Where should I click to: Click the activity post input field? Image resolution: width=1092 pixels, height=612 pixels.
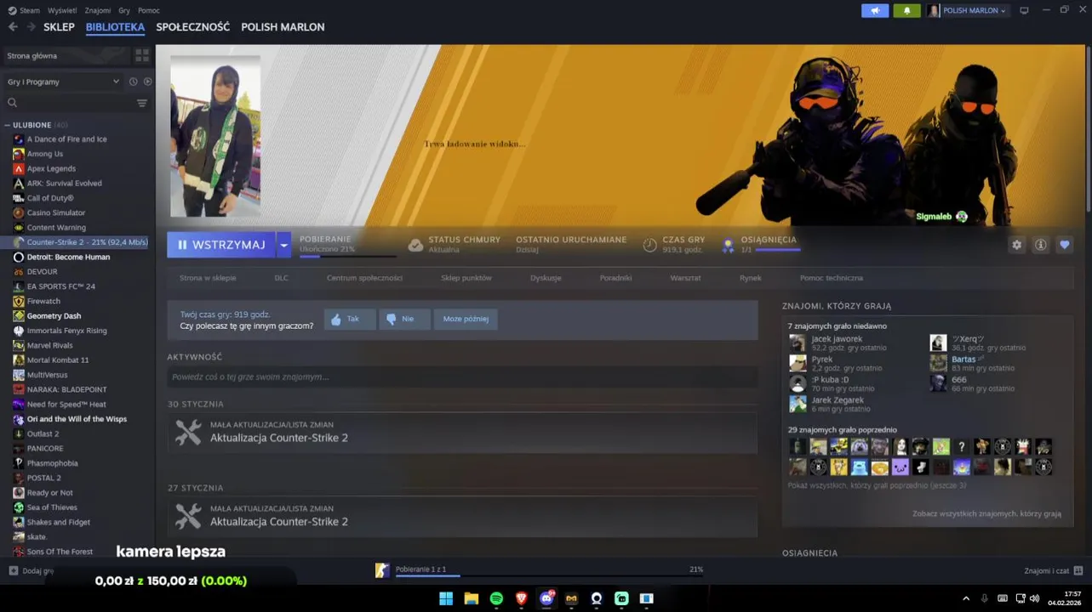pos(462,377)
